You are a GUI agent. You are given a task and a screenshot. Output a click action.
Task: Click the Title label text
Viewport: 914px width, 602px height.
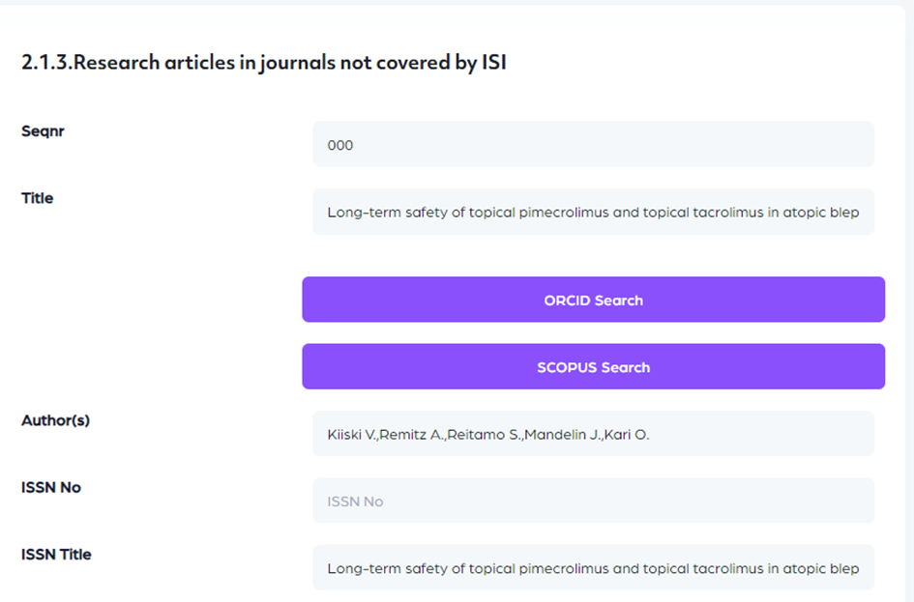point(38,198)
